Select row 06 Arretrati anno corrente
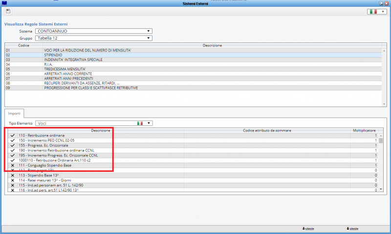This screenshot has height=234, width=391. click(x=193, y=74)
